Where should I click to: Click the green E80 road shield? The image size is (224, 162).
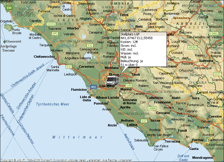click(x=9, y=7)
